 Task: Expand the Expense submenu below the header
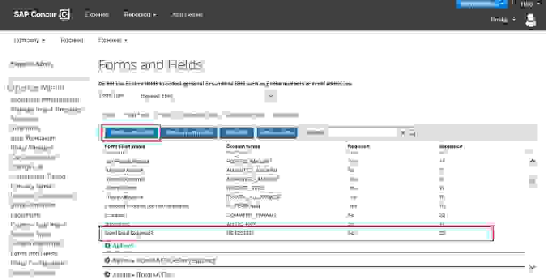113,41
